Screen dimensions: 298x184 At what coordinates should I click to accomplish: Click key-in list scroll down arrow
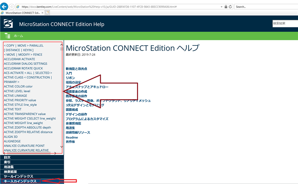click(x=61, y=147)
